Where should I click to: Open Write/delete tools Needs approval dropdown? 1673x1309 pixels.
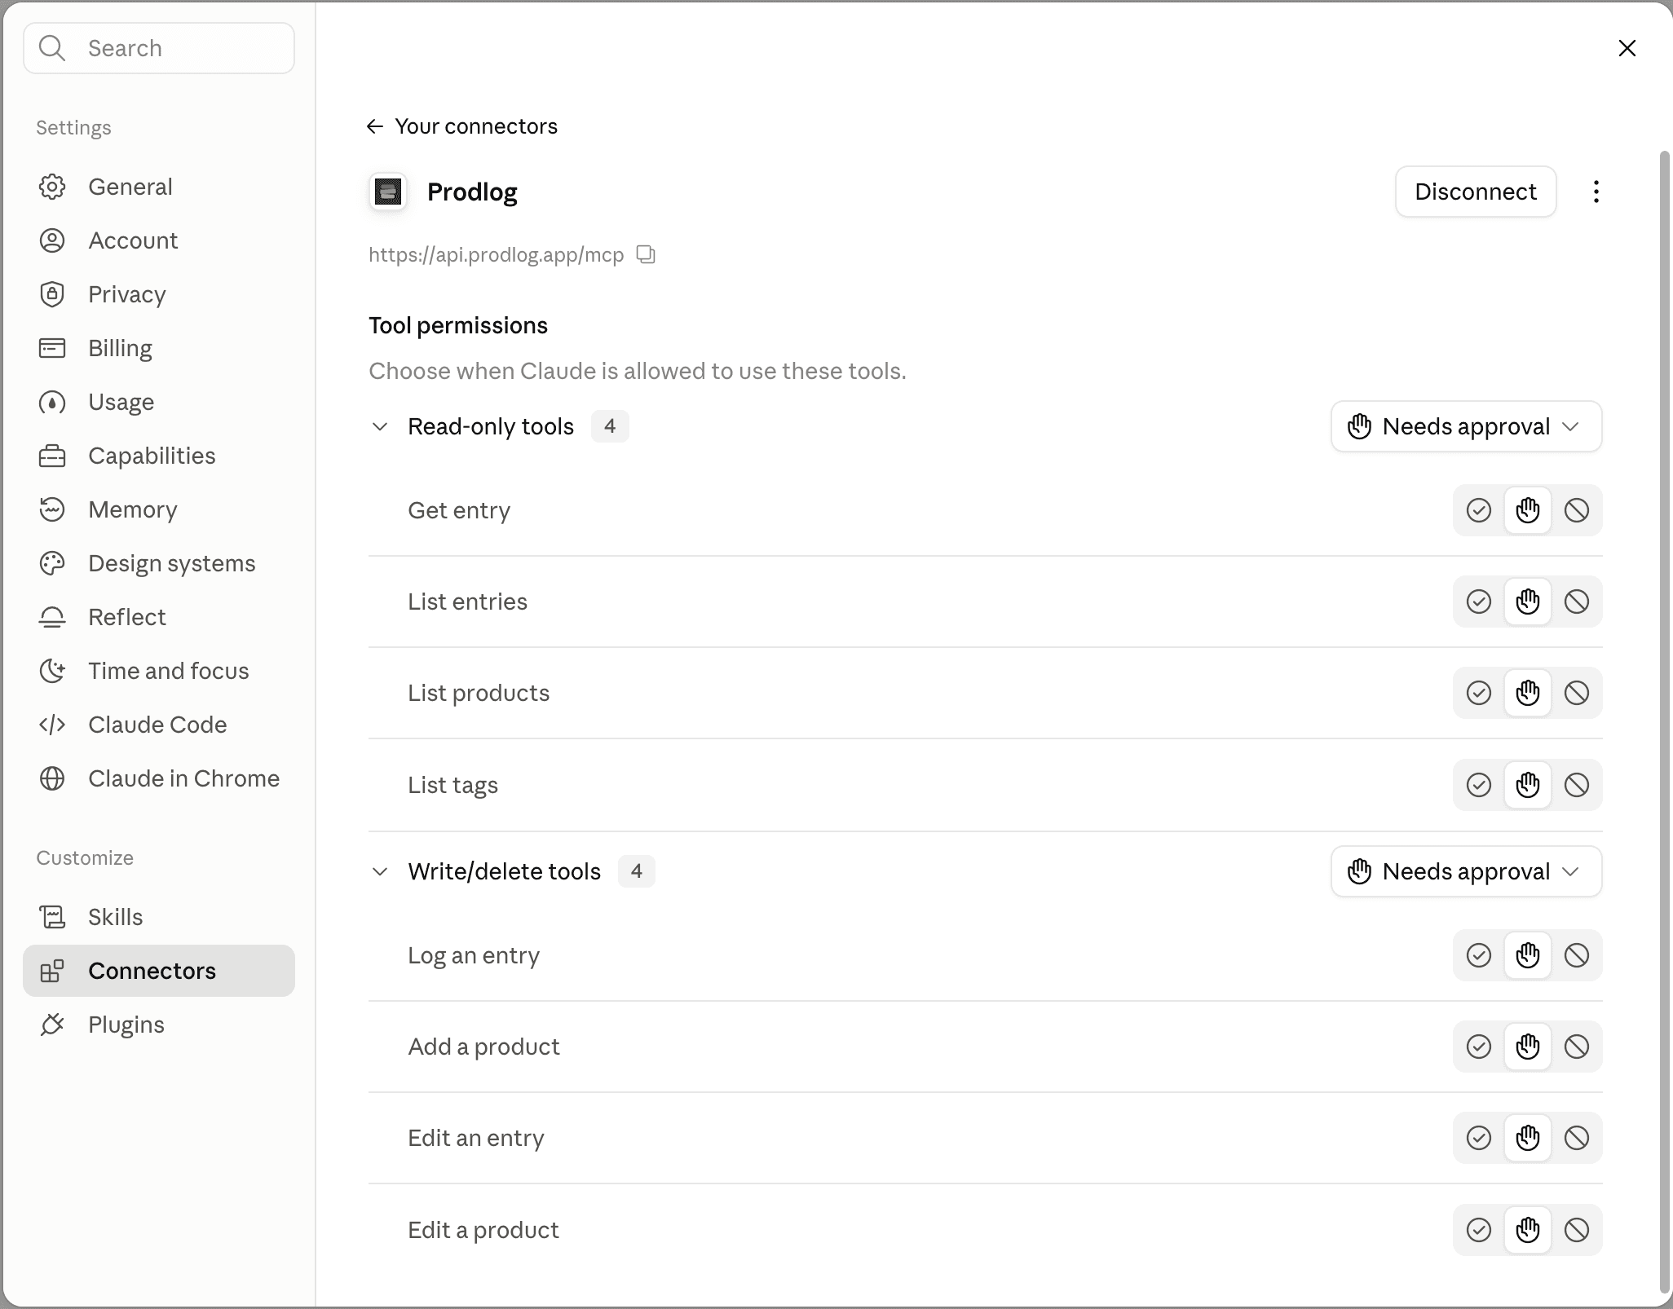click(x=1466, y=871)
